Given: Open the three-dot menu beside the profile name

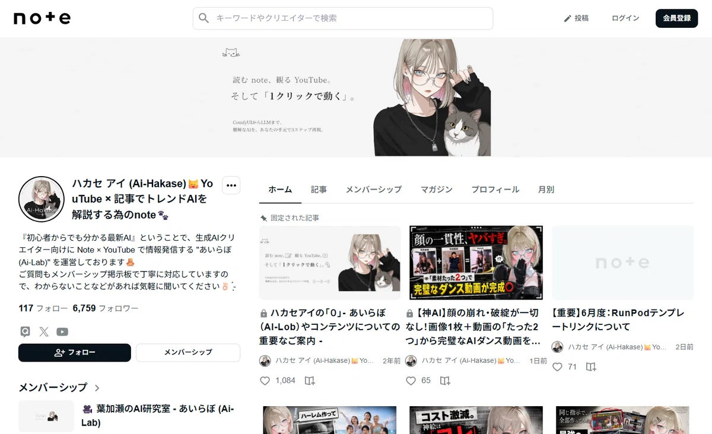Looking at the screenshot, I should point(231,185).
